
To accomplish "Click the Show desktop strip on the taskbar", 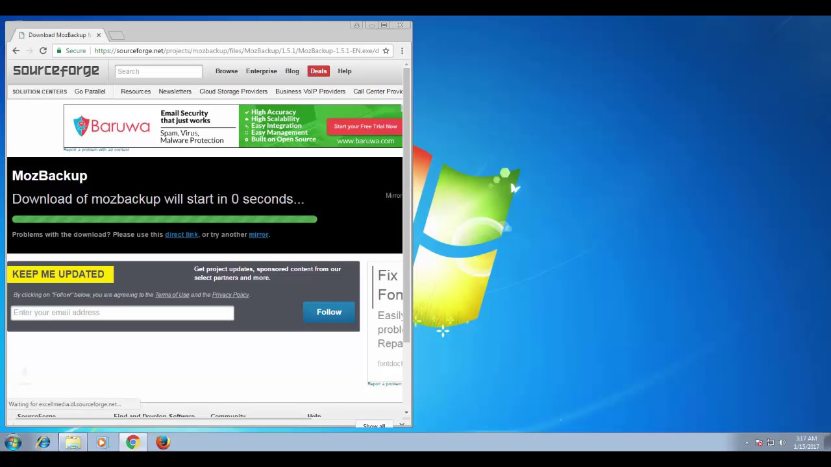I will pos(827,442).
